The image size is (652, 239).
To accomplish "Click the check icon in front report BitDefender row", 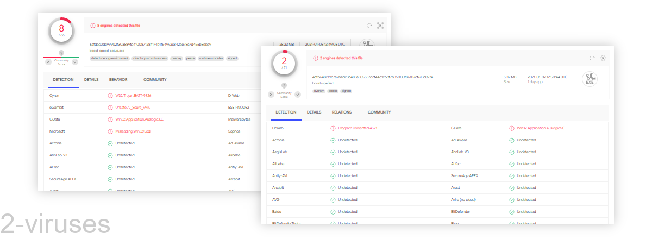I will (x=512, y=211).
